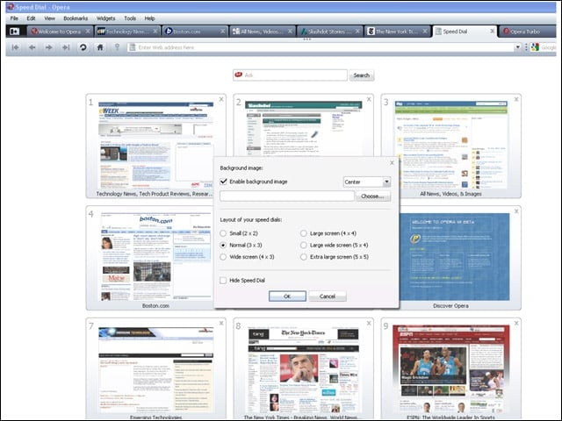Open the panel toggle icon left of tabs
Image resolution: width=562 pixels, height=421 pixels.
(14, 32)
